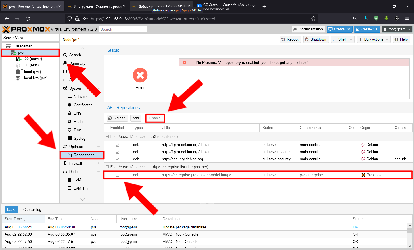Click the Reload repositories button
Image resolution: width=414 pixels, height=250 pixels.
coord(117,118)
